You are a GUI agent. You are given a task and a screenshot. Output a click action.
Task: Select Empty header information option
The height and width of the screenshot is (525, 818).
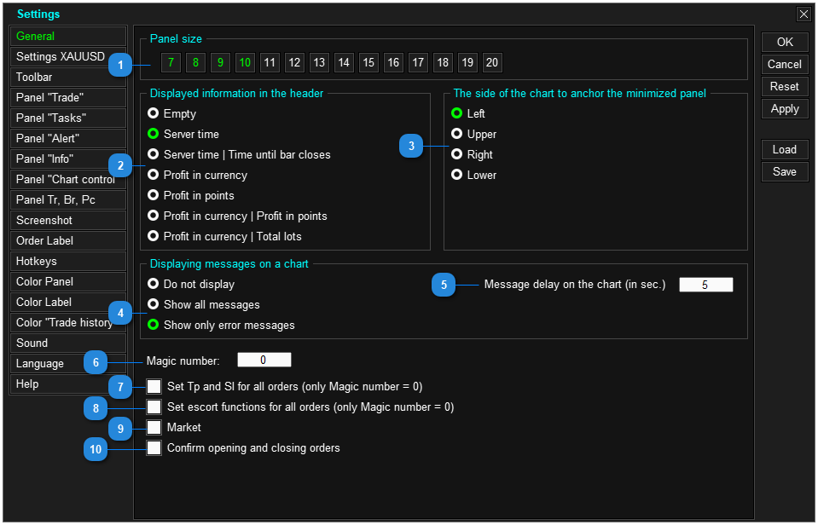153,113
